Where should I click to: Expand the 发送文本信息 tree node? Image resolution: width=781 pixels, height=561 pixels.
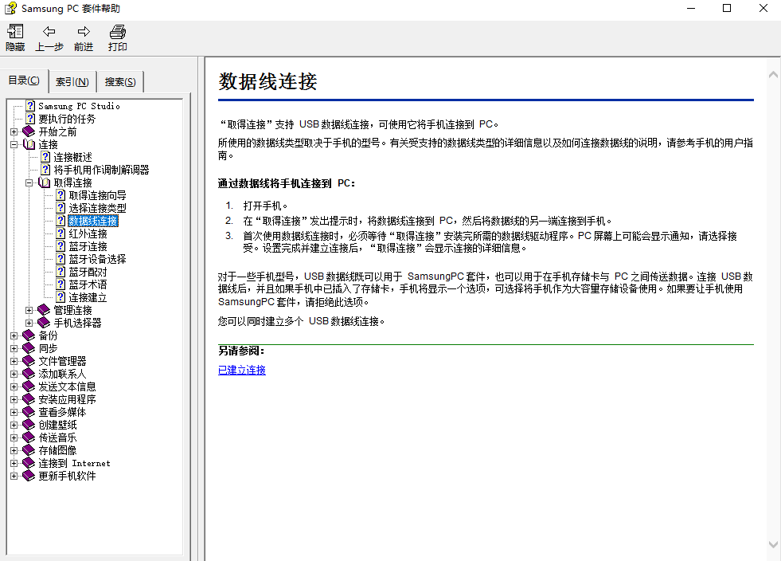(x=14, y=386)
